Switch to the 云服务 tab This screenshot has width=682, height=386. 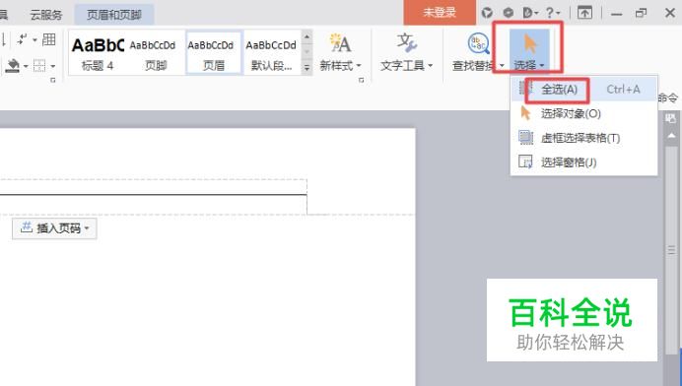(x=46, y=15)
